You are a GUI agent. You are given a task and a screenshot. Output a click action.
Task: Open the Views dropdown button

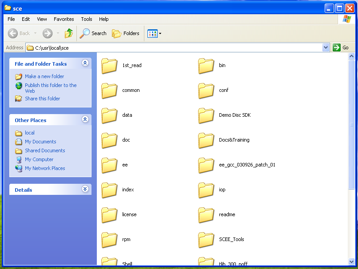pos(154,33)
